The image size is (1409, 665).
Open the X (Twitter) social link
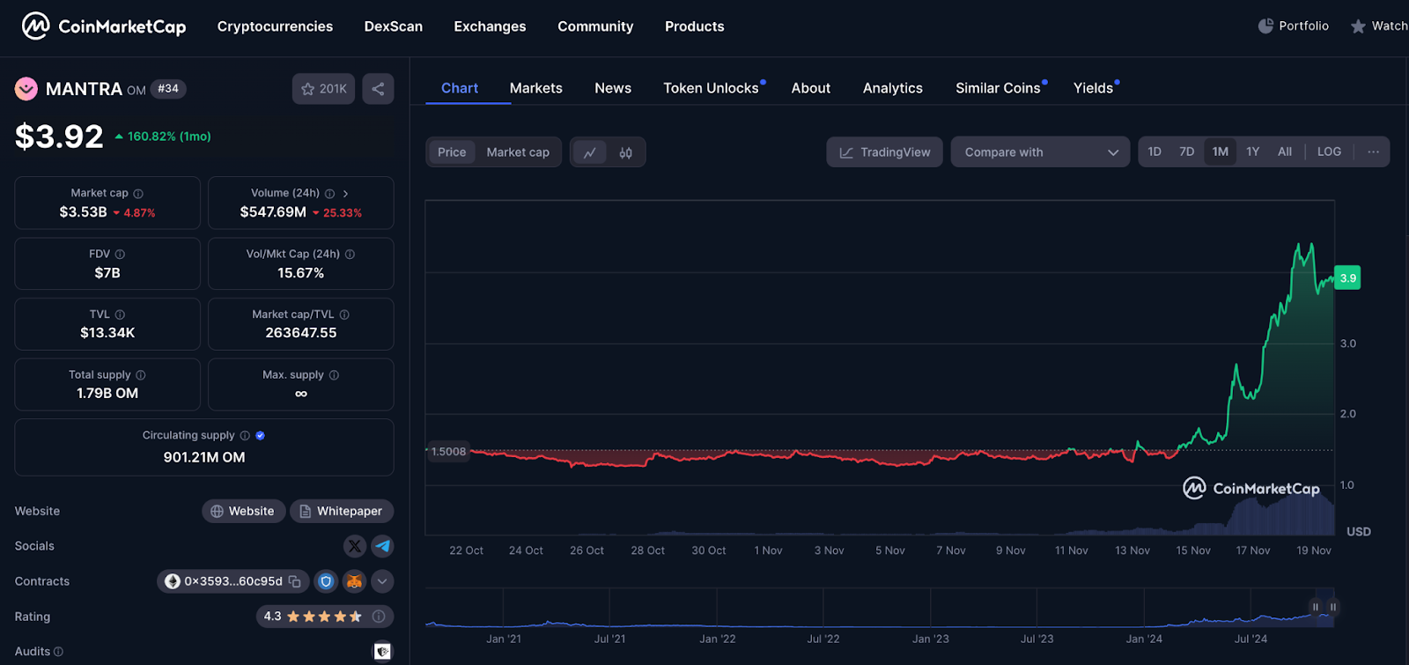(x=354, y=546)
